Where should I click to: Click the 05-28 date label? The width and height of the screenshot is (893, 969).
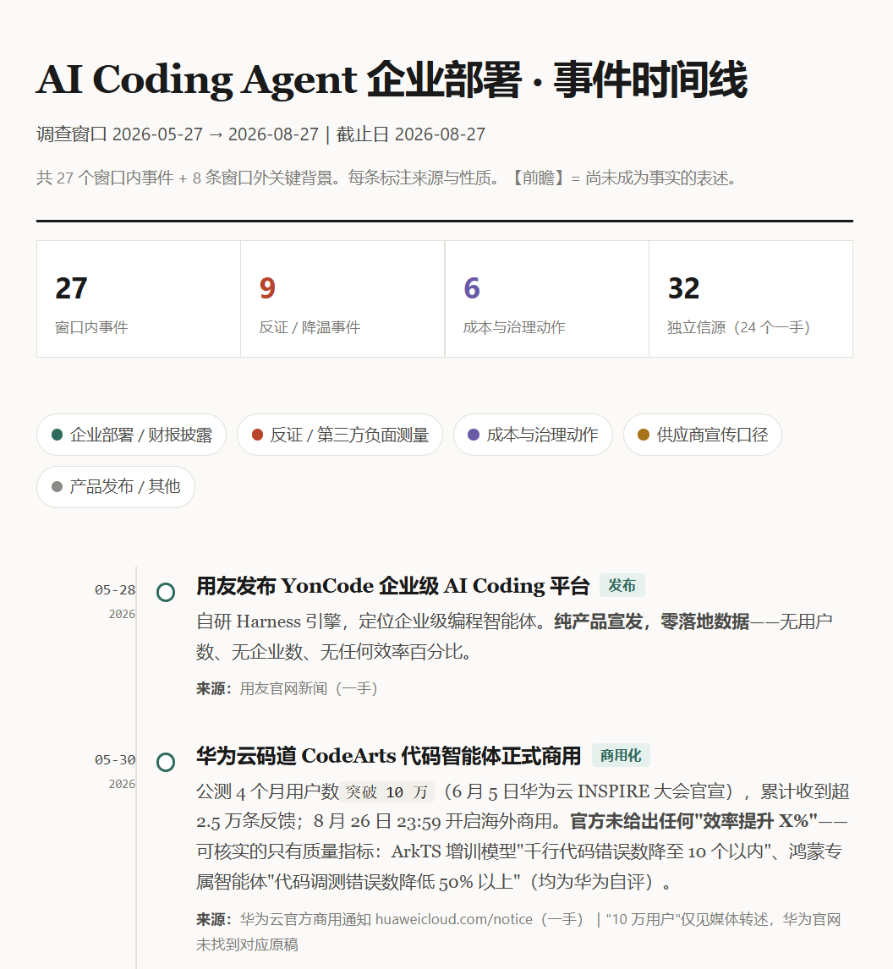[x=114, y=590]
